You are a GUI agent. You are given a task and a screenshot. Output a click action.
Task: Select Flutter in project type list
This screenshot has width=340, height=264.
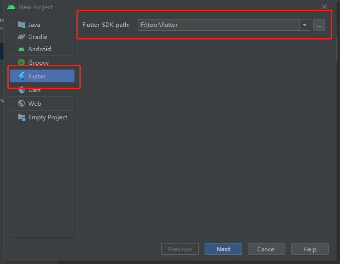[x=42, y=76]
